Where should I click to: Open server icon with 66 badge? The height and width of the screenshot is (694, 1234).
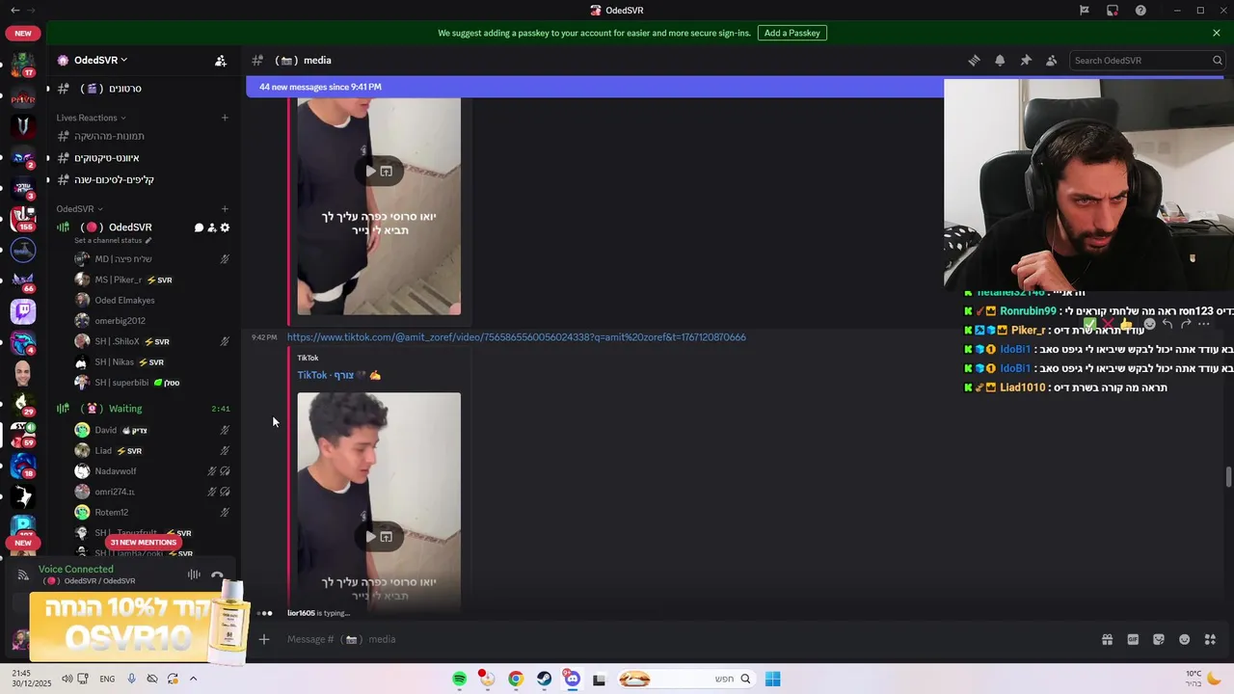[23, 280]
